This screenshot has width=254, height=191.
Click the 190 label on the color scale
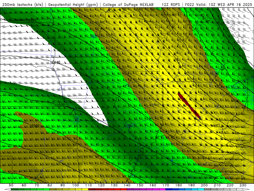pyautogui.click(x=191, y=185)
